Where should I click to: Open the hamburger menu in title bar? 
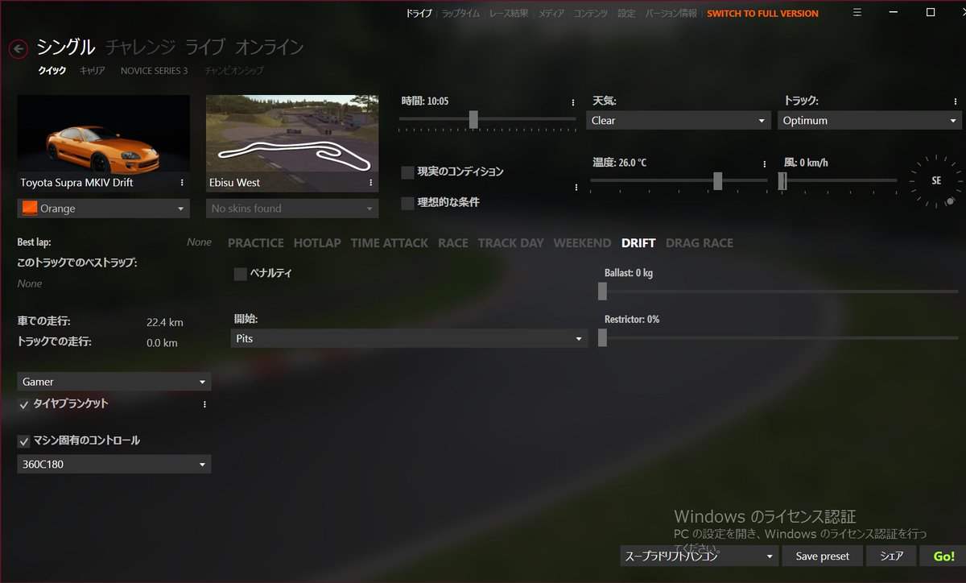(x=857, y=13)
